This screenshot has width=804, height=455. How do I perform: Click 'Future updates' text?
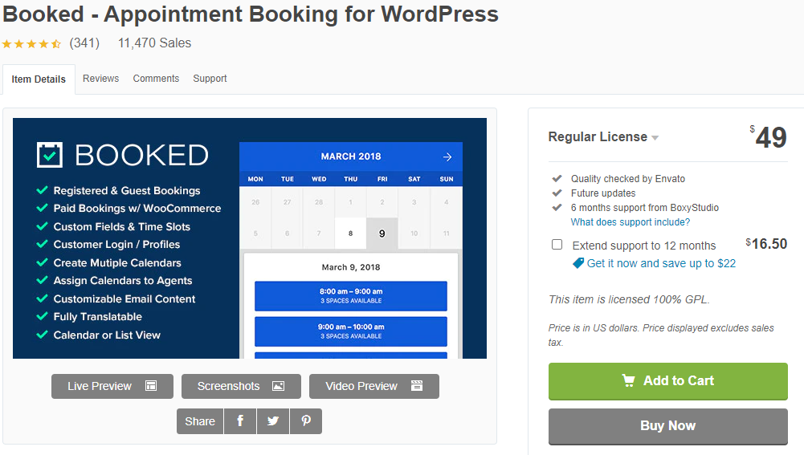pyautogui.click(x=603, y=193)
